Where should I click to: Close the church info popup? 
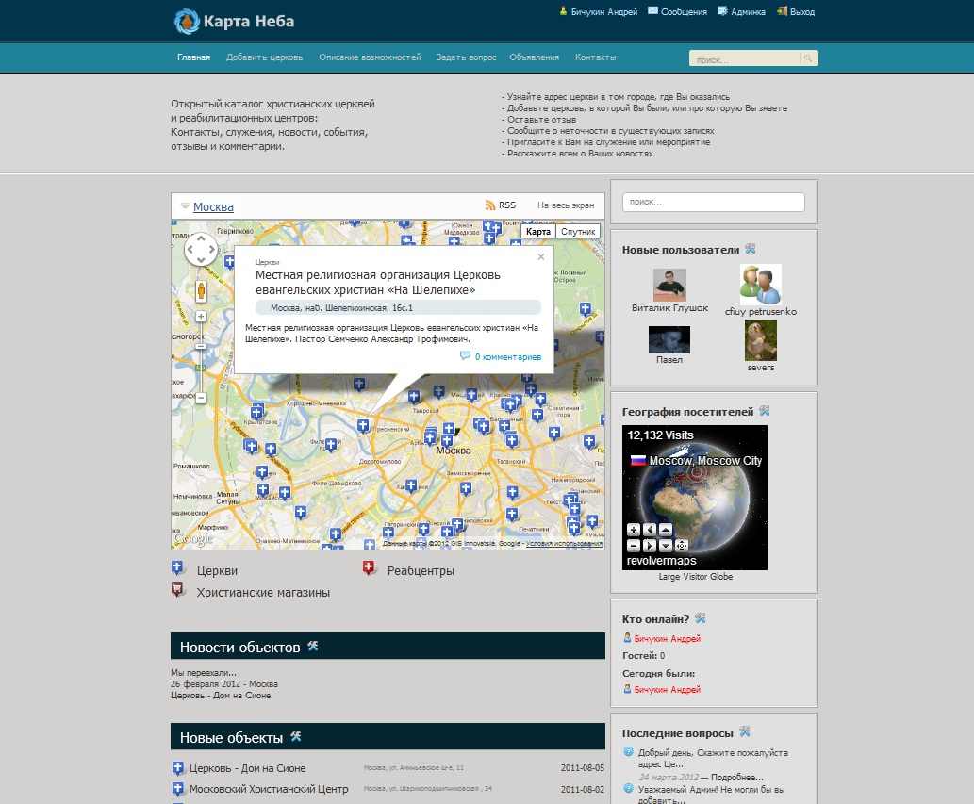[x=541, y=256]
